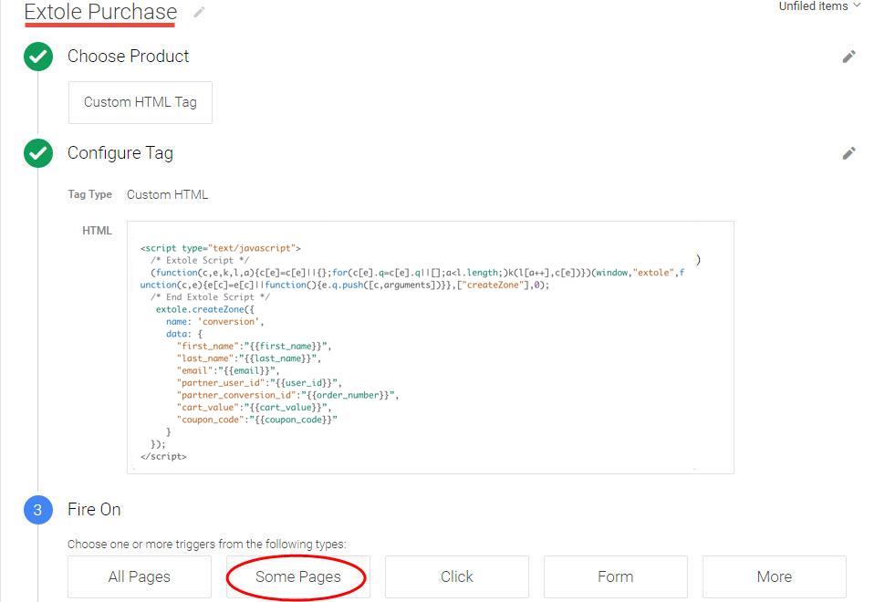Click the "Choose one or more triggers" text
This screenshot has width=885, height=602.
point(206,545)
